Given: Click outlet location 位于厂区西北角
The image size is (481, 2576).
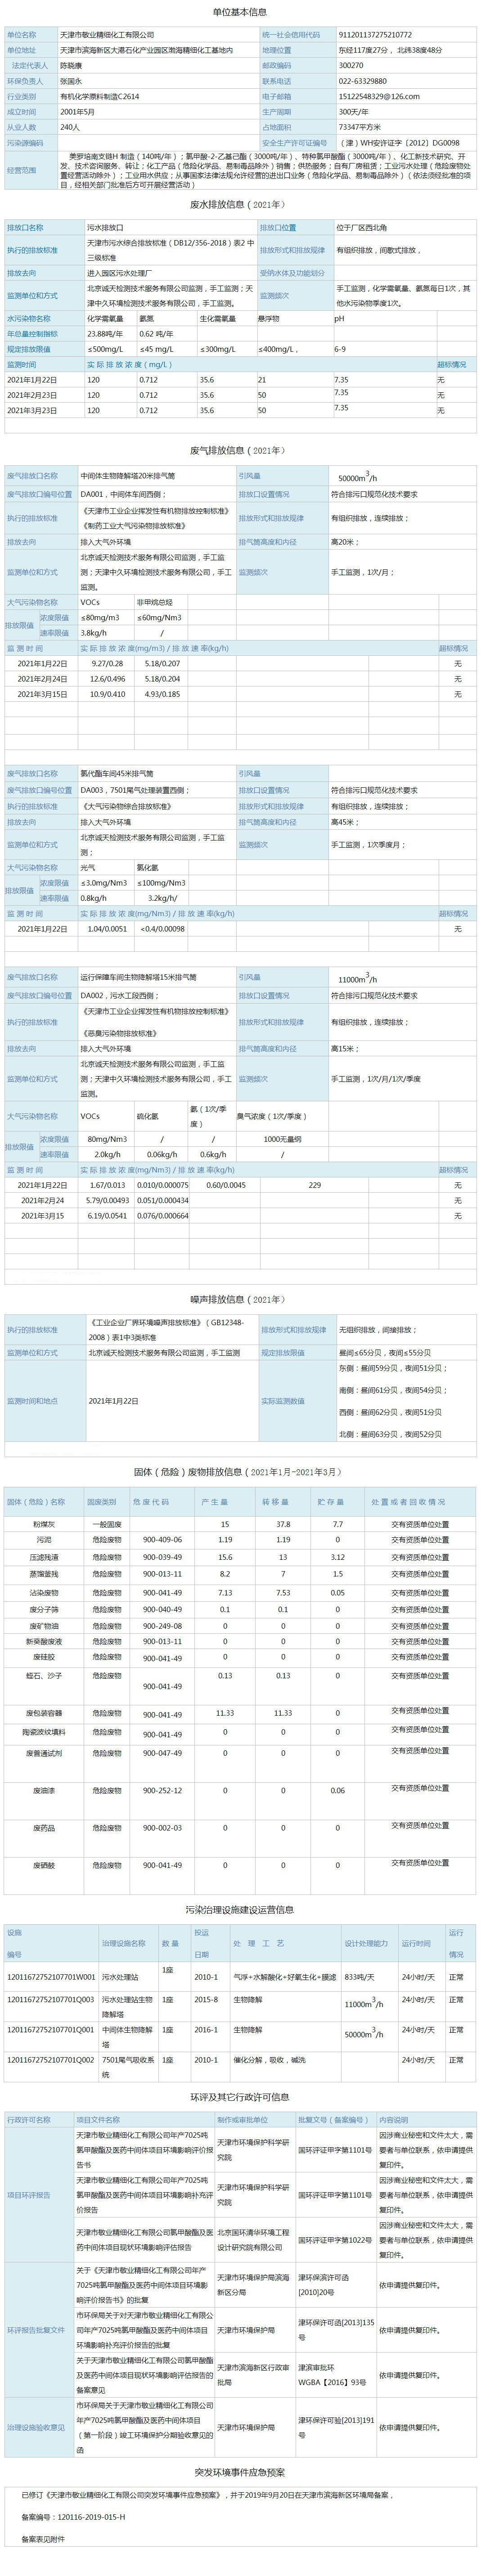Looking at the screenshot, I should pos(361,227).
